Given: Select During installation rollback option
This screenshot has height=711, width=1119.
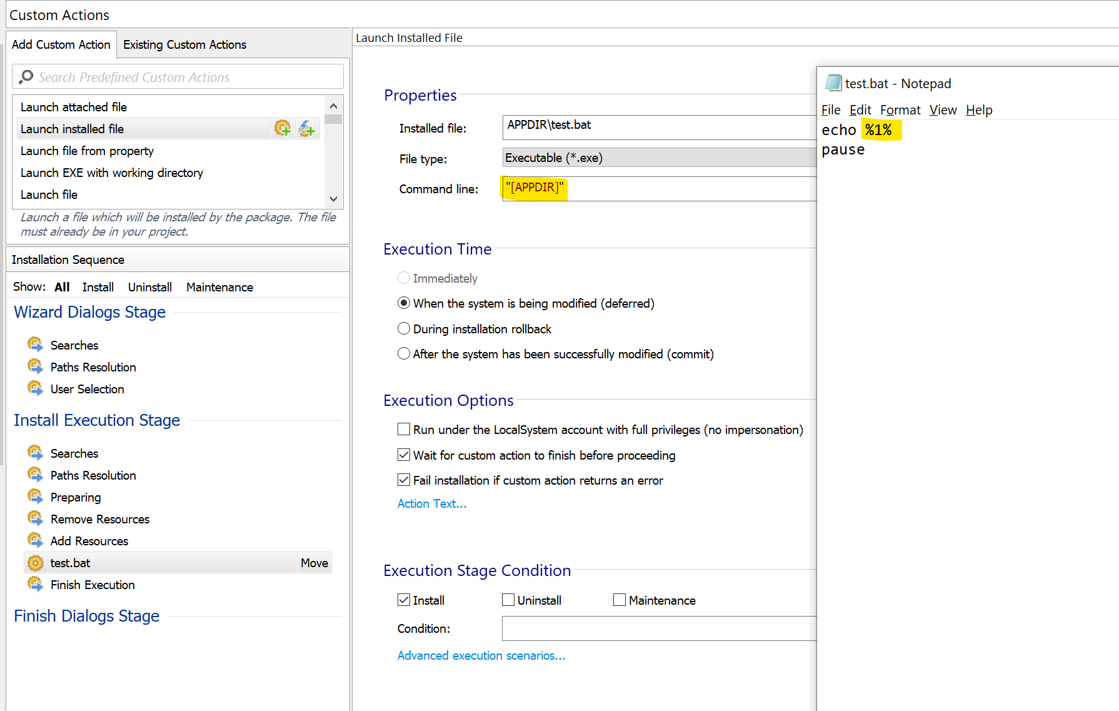Looking at the screenshot, I should [404, 328].
